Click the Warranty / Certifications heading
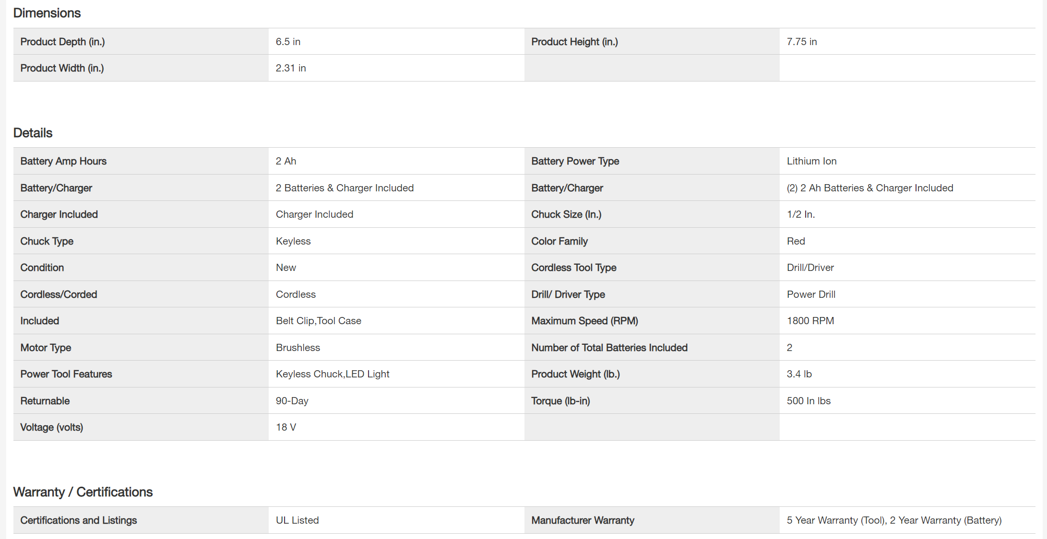The image size is (1047, 539). pos(83,492)
